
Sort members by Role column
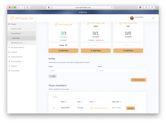80,102
